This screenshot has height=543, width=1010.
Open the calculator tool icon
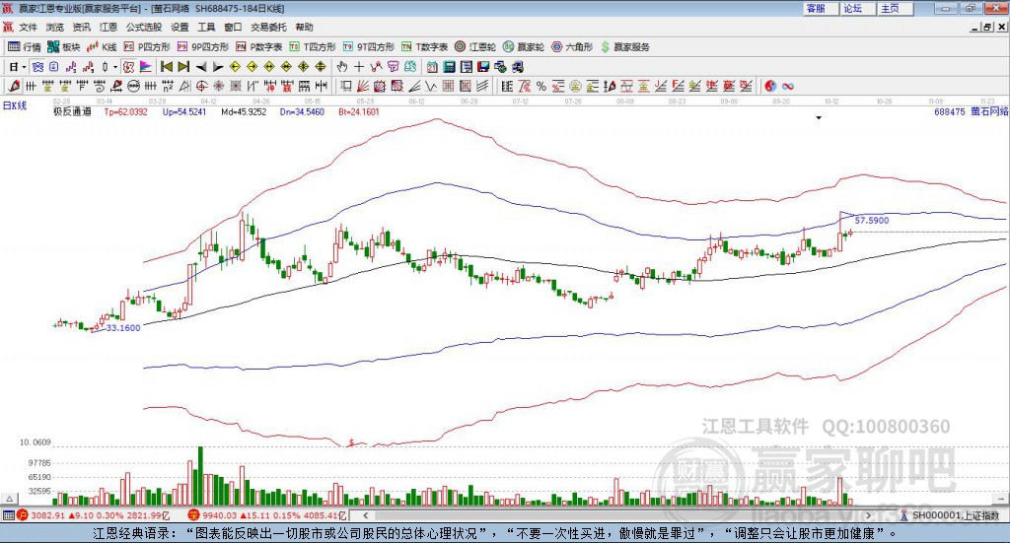click(x=449, y=66)
